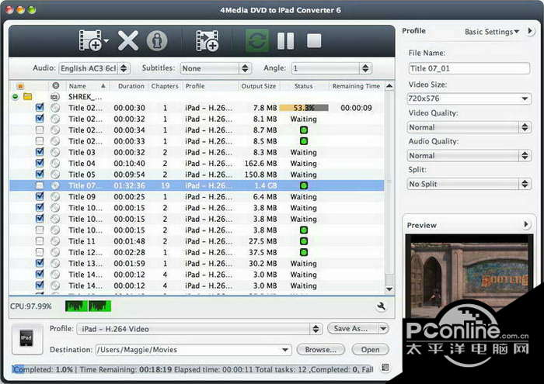Pause the conversion with the pause icon

click(285, 41)
